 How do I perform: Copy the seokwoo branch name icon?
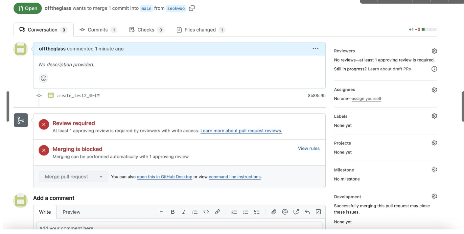pyautogui.click(x=192, y=8)
